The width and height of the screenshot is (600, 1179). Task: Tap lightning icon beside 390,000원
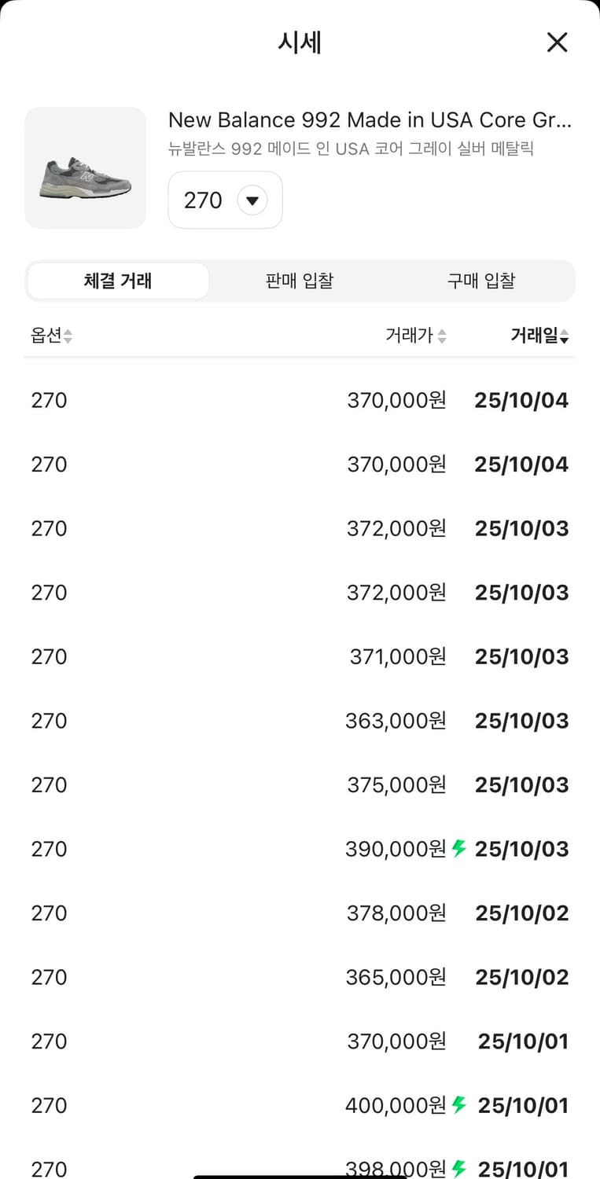[x=459, y=848]
